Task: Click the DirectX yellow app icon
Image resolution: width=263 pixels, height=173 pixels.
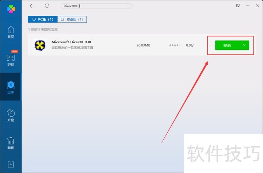Action: tap(40, 45)
